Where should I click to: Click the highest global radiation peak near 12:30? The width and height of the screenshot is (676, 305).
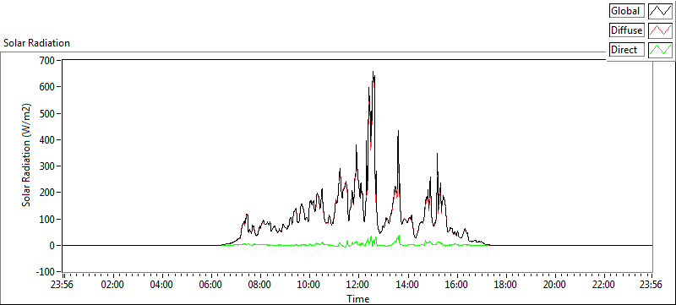click(x=373, y=73)
